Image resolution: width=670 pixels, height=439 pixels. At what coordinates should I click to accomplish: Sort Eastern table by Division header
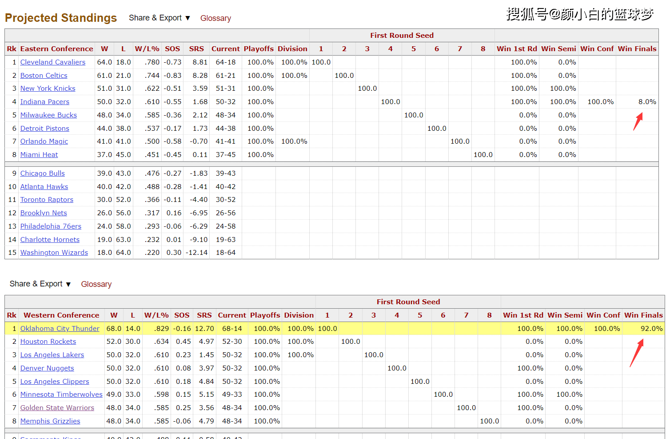tap(292, 49)
